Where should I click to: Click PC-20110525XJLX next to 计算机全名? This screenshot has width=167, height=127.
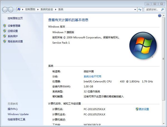click(x=94, y=114)
